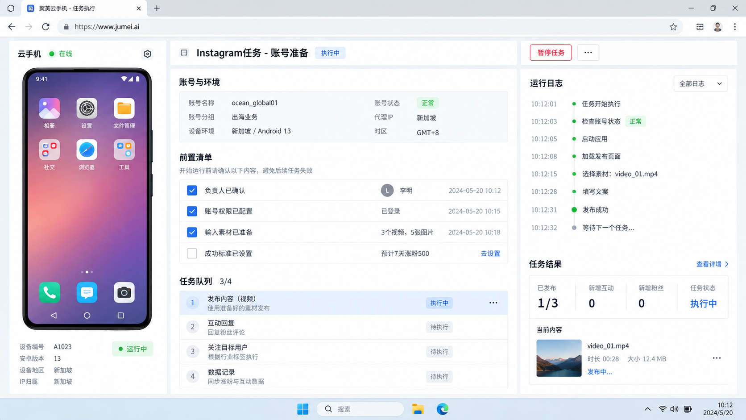Check the 成功标准已设置 checkbox

click(x=192, y=253)
